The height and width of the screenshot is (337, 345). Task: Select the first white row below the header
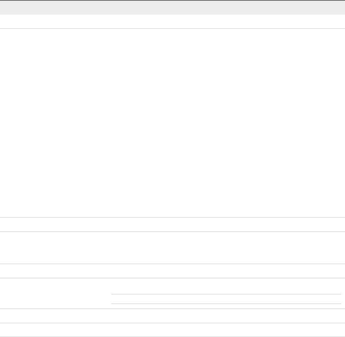(172, 21)
